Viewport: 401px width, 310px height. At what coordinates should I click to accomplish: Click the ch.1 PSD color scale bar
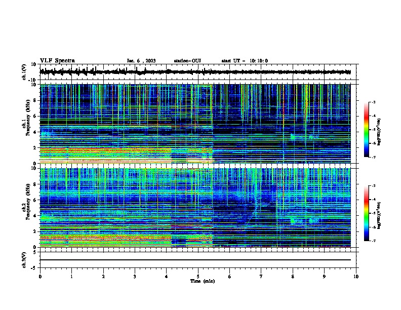[x=367, y=130]
